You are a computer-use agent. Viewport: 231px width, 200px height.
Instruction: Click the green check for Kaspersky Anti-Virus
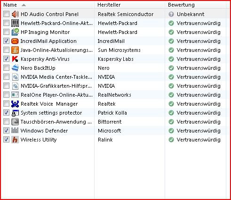pyautogui.click(x=171, y=59)
